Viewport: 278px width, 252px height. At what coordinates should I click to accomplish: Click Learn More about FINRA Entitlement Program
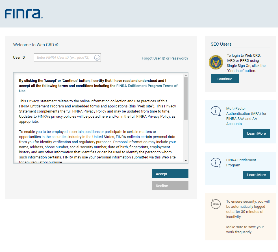click(256, 175)
